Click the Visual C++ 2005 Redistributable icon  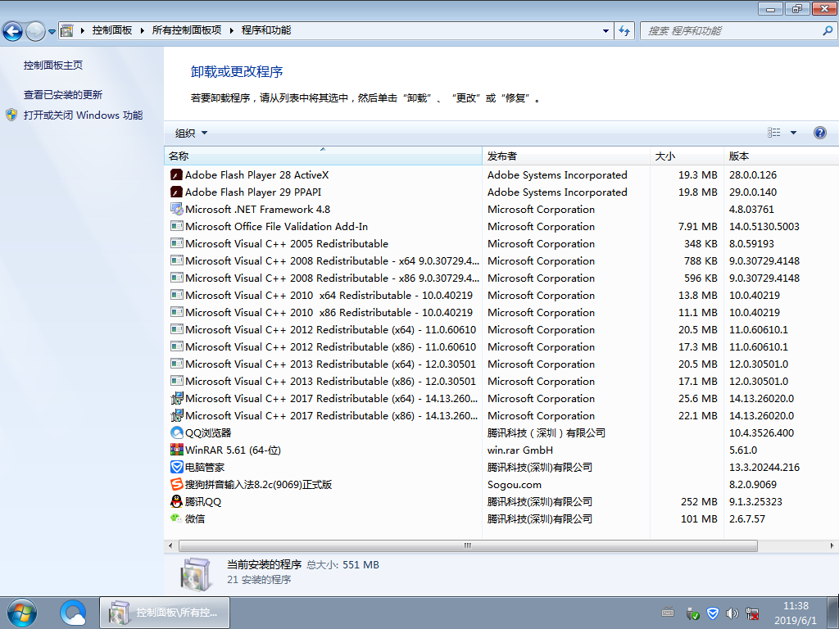177,243
